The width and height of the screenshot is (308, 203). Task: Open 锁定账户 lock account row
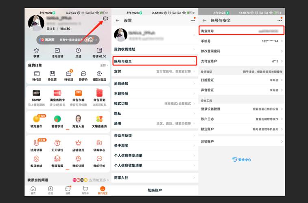pos(242,129)
